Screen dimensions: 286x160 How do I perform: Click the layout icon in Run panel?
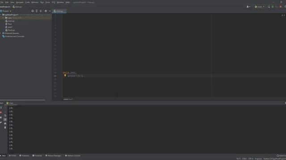click(1, 117)
